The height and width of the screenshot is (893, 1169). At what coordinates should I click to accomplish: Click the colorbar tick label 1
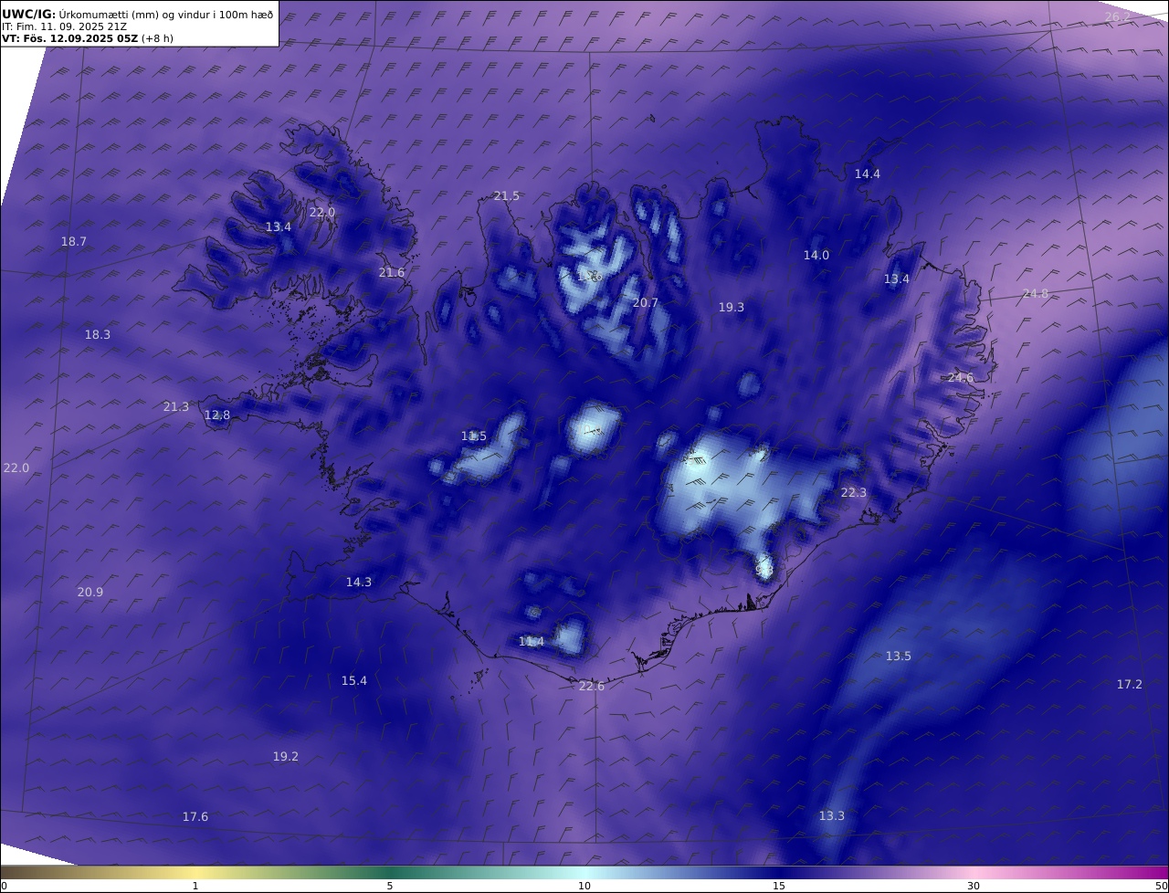(x=195, y=886)
